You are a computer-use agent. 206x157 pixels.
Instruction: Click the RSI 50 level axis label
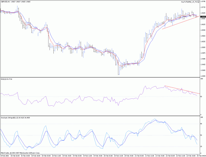tap(201, 97)
